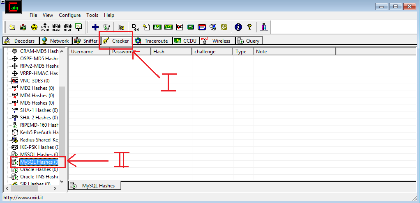Open the RSA SecurID token calculator icon
The height and width of the screenshot is (203, 420).
(x=202, y=27)
